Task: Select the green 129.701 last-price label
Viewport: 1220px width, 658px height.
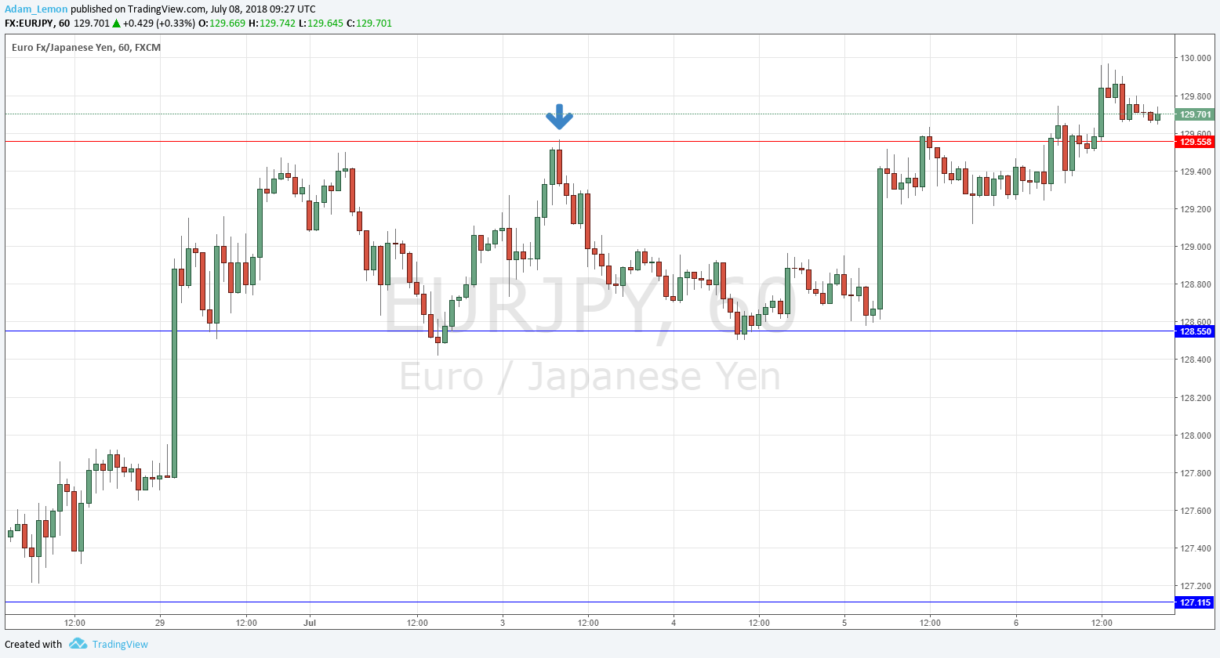Action: click(x=1195, y=113)
